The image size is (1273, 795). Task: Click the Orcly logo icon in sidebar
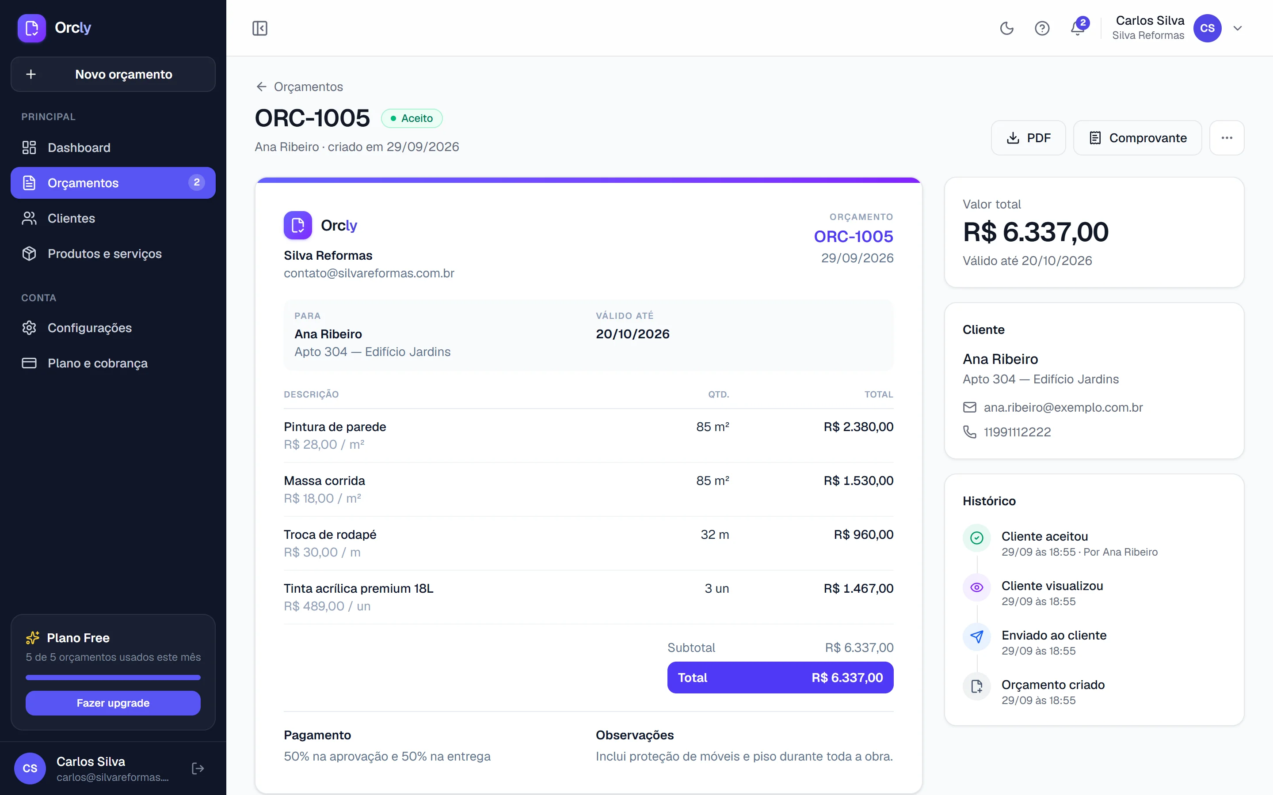click(x=31, y=28)
